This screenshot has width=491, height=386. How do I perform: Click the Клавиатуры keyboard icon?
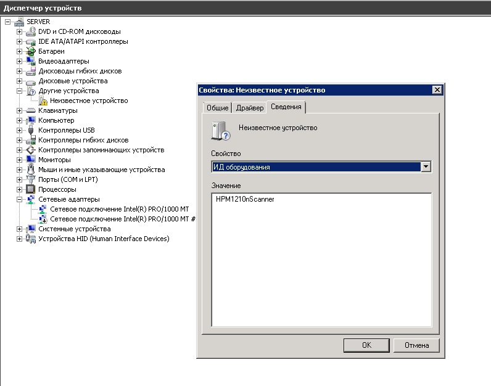[31, 110]
